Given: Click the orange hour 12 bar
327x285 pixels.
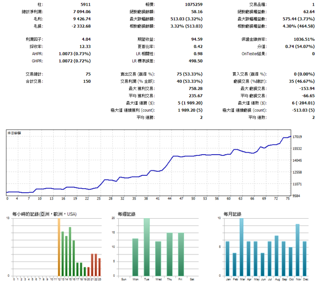Looking at the screenshot, I should [x=59, y=247].
